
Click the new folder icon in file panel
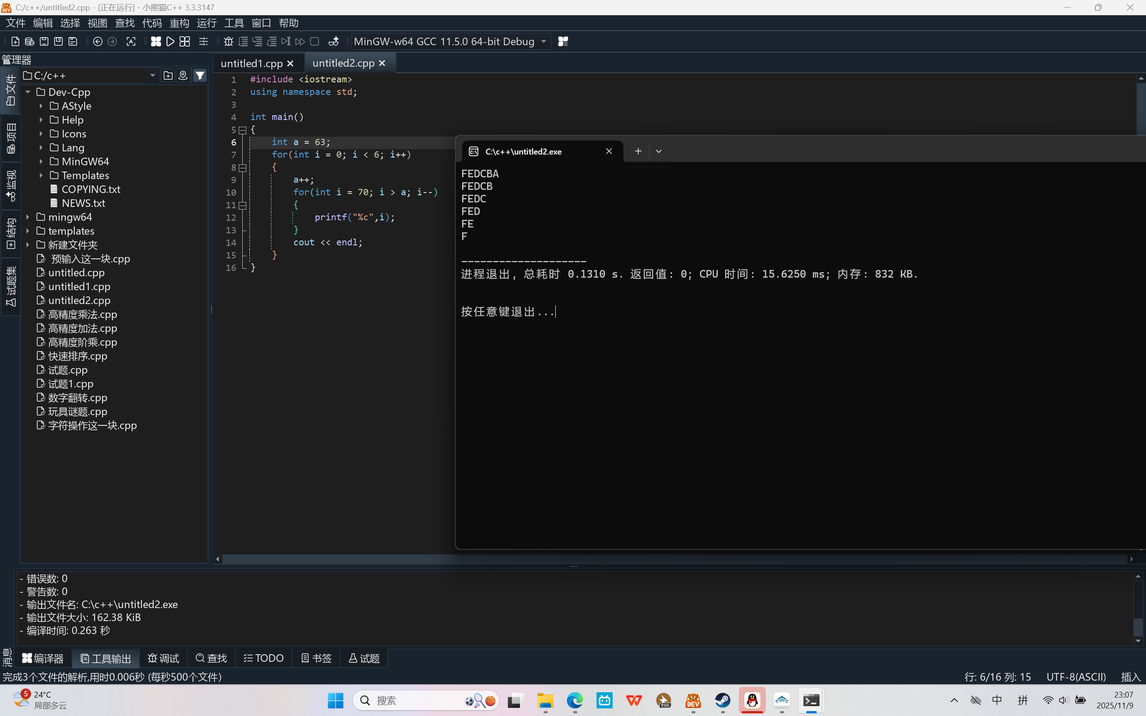pyautogui.click(x=167, y=75)
